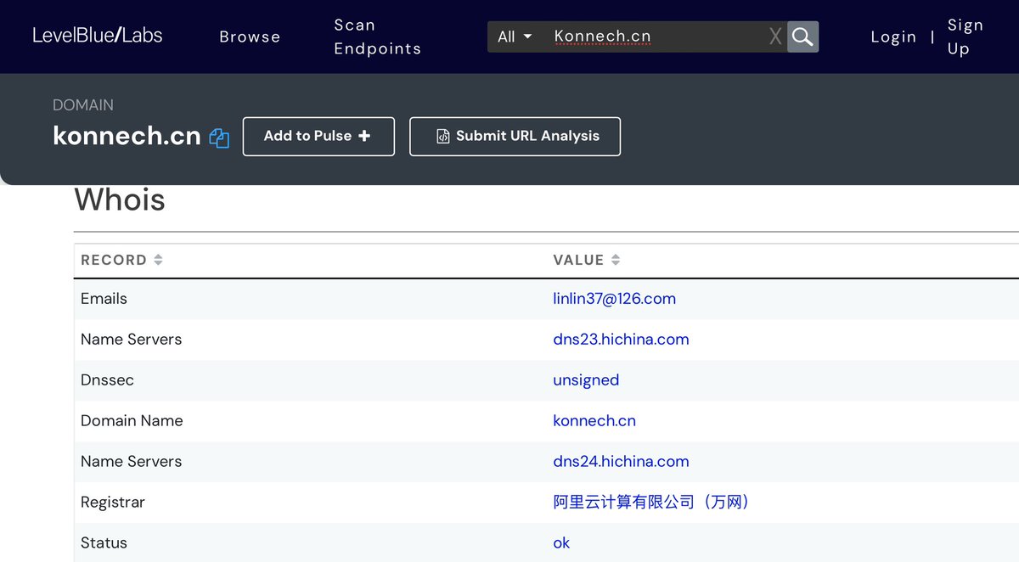Go to Scan Endpoints page
The image size is (1019, 562).
[x=377, y=37]
